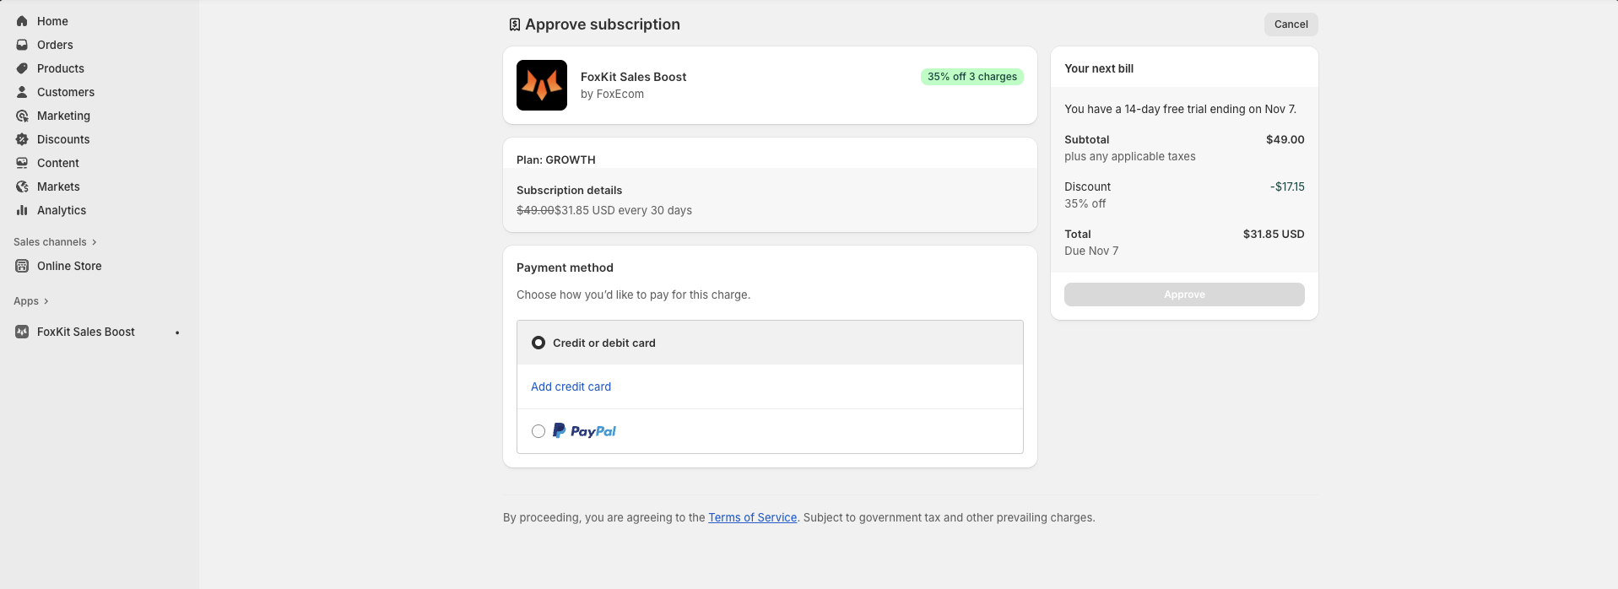This screenshot has width=1618, height=589.
Task: Expand the Sales channels chevron
Action: point(94,242)
